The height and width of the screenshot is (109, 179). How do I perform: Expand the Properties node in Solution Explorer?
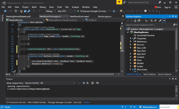tap(131, 38)
